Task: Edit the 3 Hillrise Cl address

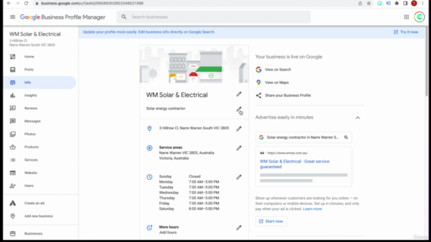Action: pos(239,128)
